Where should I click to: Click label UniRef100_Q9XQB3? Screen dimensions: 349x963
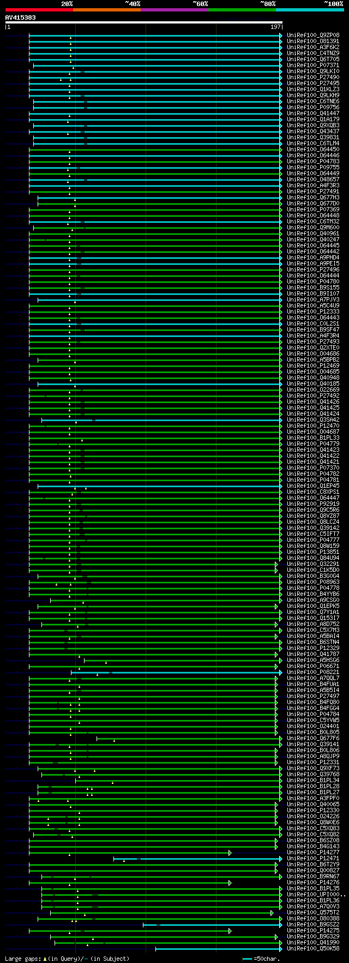pyautogui.click(x=313, y=125)
